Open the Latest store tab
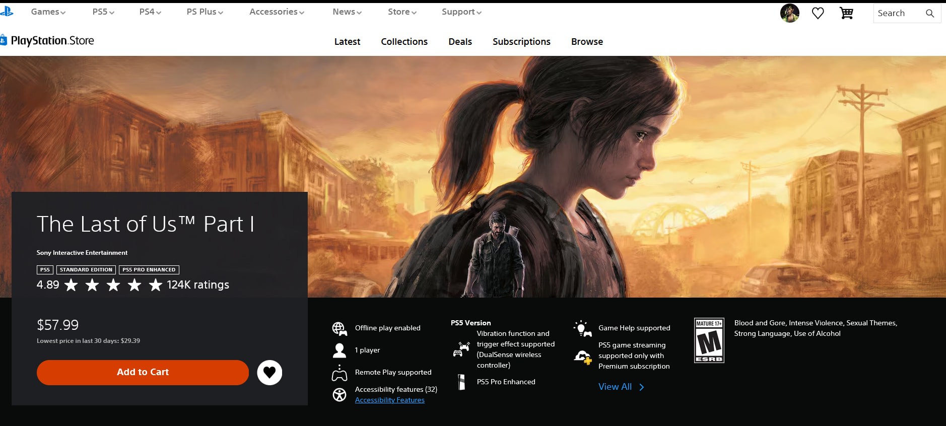Image resolution: width=946 pixels, height=426 pixels. (x=347, y=42)
